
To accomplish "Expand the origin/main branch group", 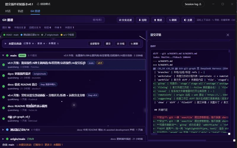I will coord(3,139).
